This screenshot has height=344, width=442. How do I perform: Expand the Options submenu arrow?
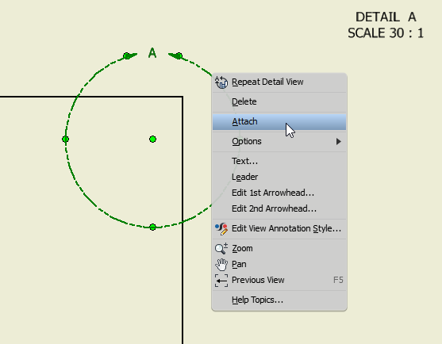pyautogui.click(x=339, y=141)
